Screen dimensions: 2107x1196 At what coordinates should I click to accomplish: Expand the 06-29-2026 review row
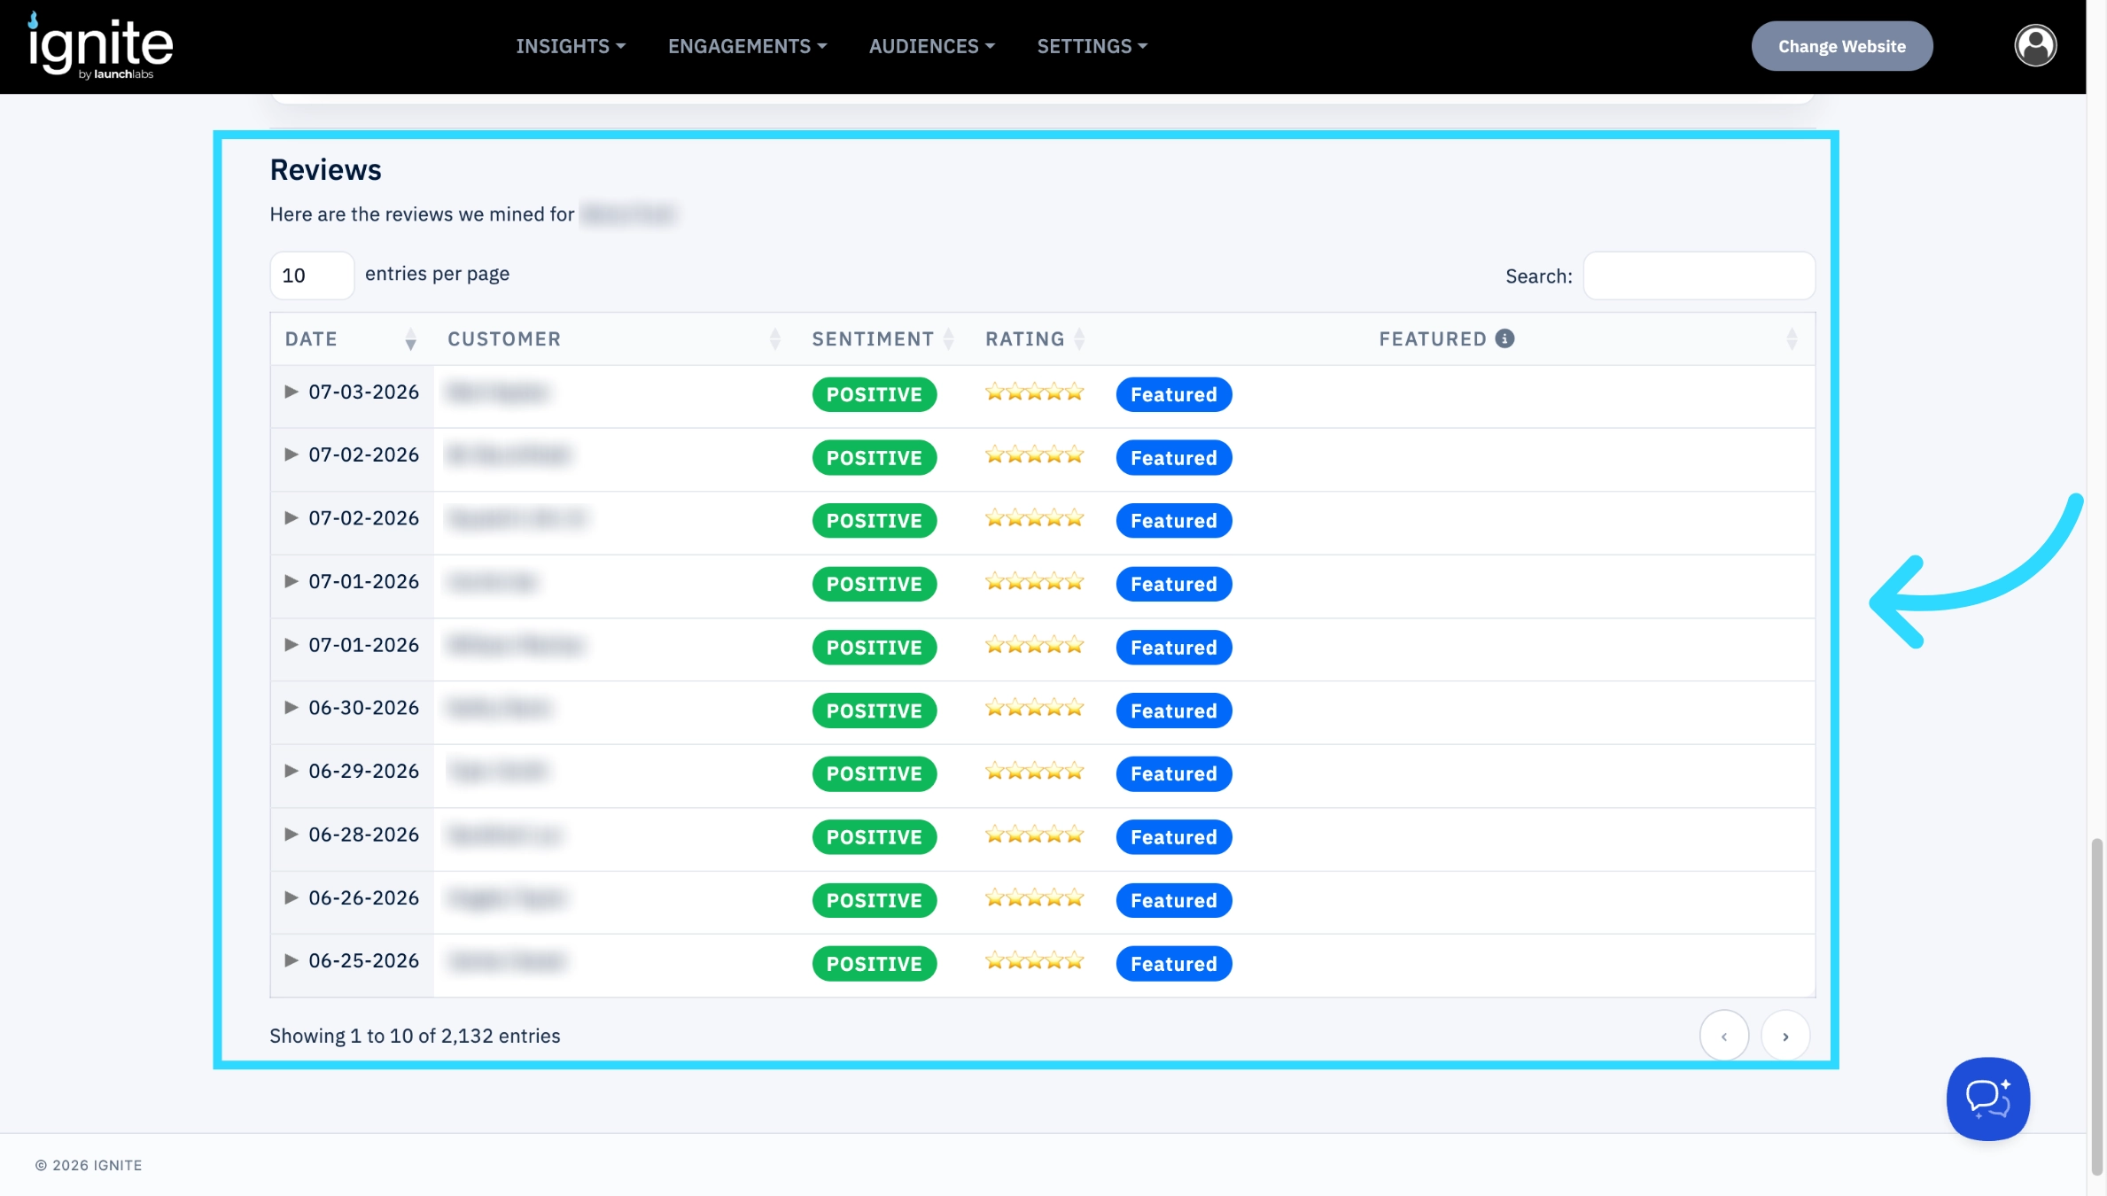coord(291,771)
